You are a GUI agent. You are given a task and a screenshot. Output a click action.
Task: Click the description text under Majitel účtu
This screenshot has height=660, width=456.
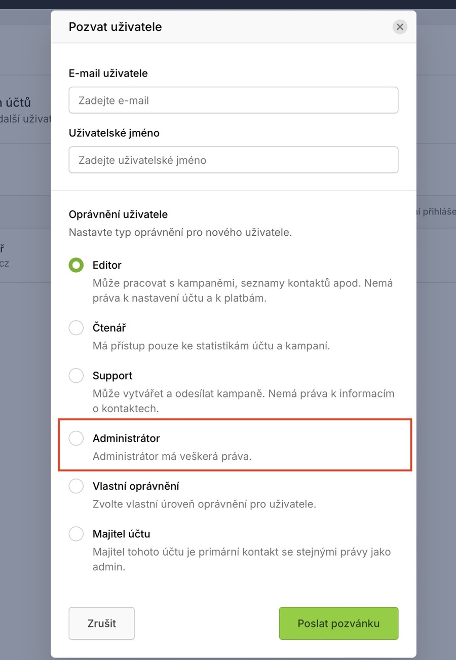tap(241, 559)
